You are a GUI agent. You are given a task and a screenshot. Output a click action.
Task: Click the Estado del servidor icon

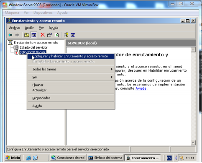click(16, 47)
